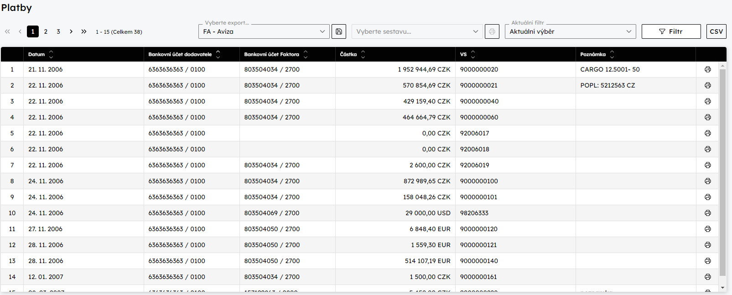Click amount 1 952 944,69 CZK
This screenshot has width=732, height=295.
(x=424, y=69)
